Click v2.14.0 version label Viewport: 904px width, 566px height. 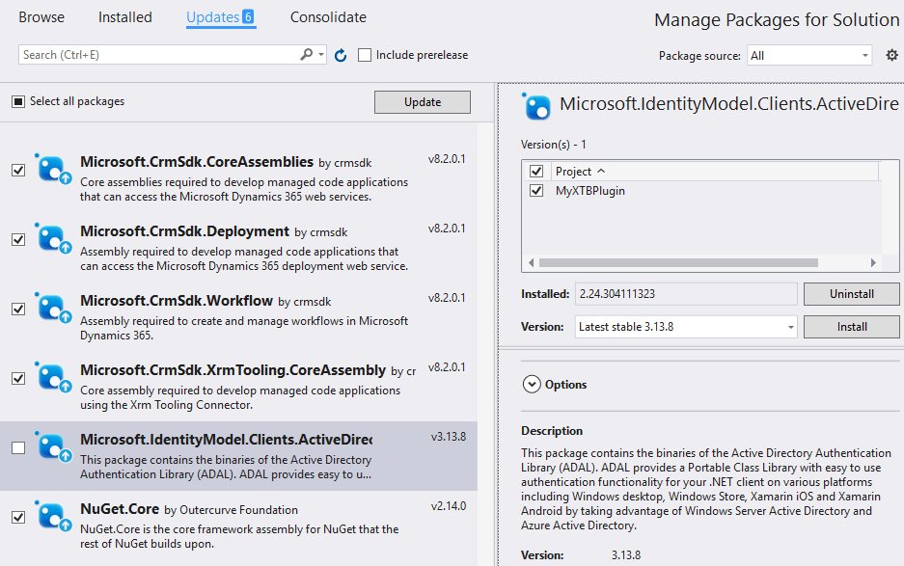point(449,506)
